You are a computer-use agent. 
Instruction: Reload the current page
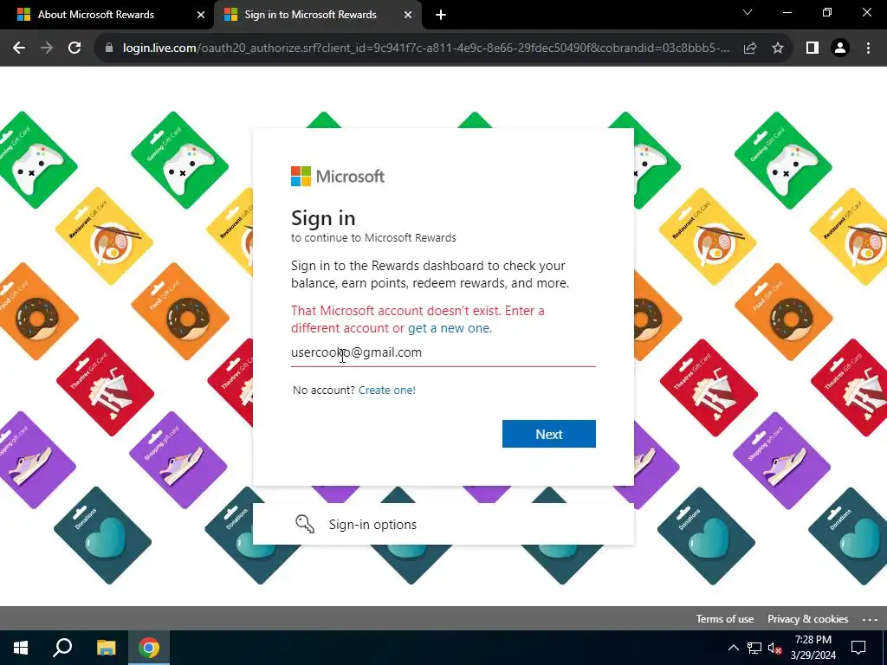[x=74, y=48]
